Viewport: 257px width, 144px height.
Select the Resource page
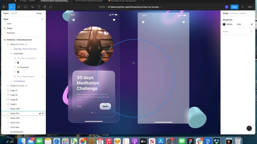pos(11,33)
